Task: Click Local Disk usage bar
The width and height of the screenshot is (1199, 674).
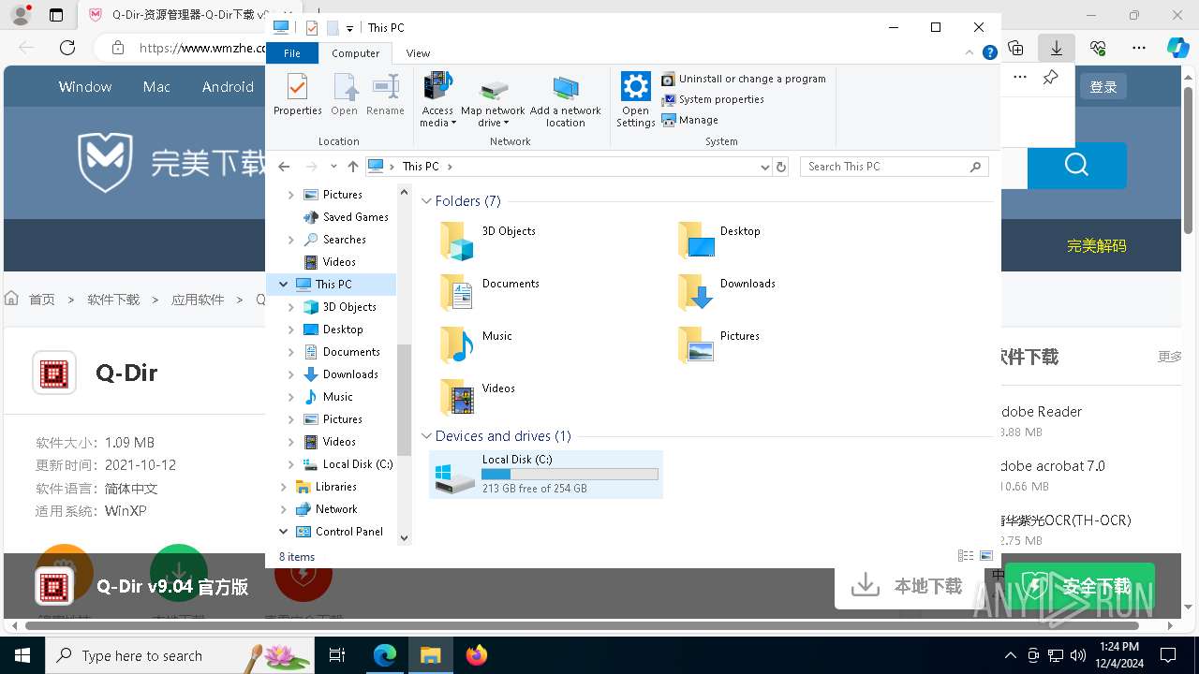Action: click(570, 475)
